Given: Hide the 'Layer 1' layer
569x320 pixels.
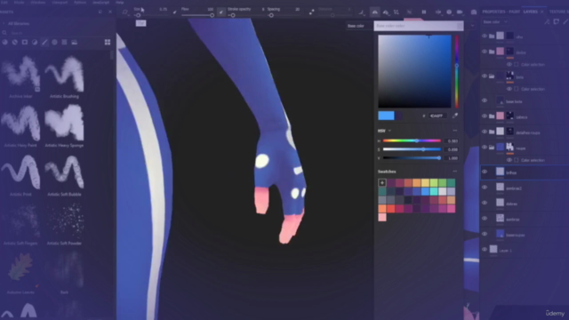Looking at the screenshot, I should (485, 250).
